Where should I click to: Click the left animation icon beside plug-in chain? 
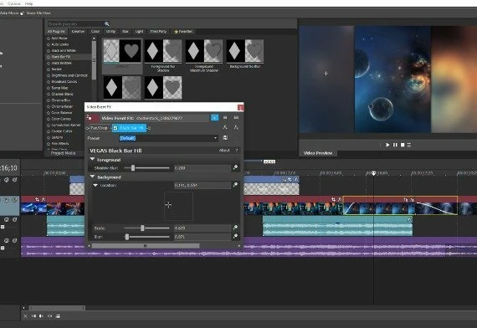coord(225,127)
